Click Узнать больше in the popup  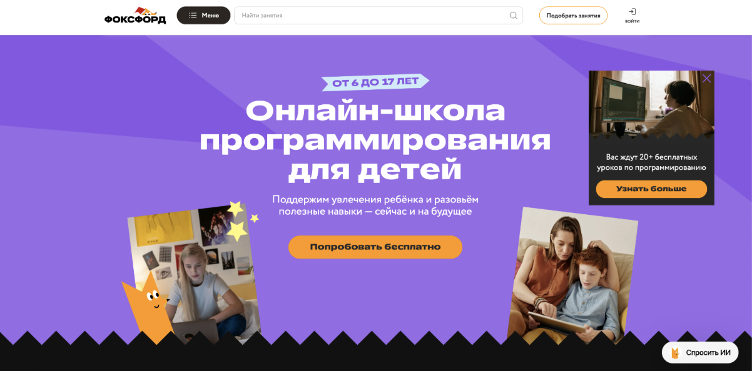point(651,189)
